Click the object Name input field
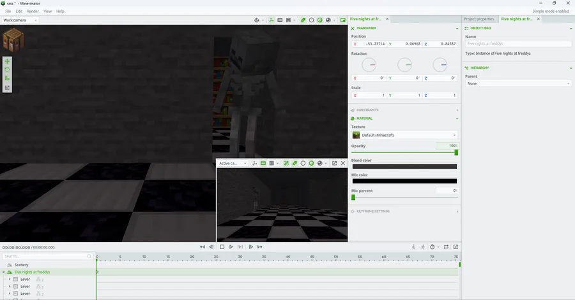 click(517, 43)
